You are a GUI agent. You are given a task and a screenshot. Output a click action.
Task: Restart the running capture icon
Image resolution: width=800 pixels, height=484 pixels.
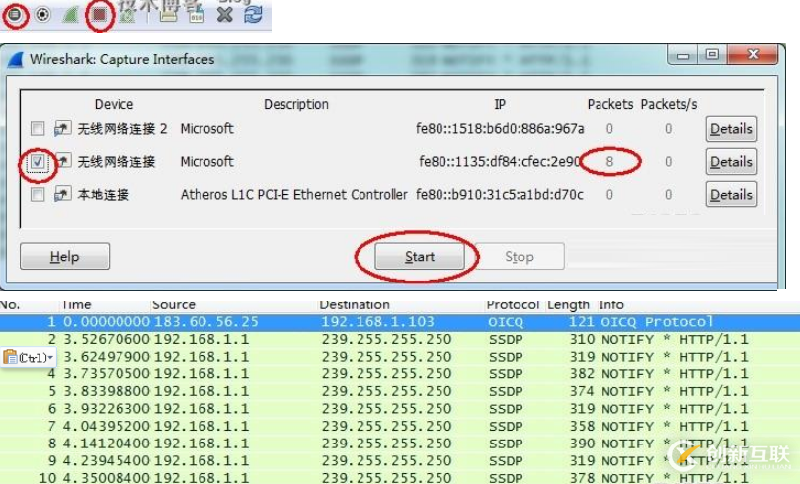[126, 14]
